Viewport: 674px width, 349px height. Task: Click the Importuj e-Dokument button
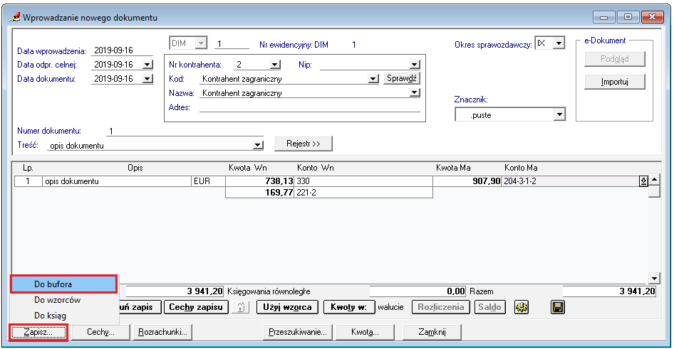coord(615,82)
